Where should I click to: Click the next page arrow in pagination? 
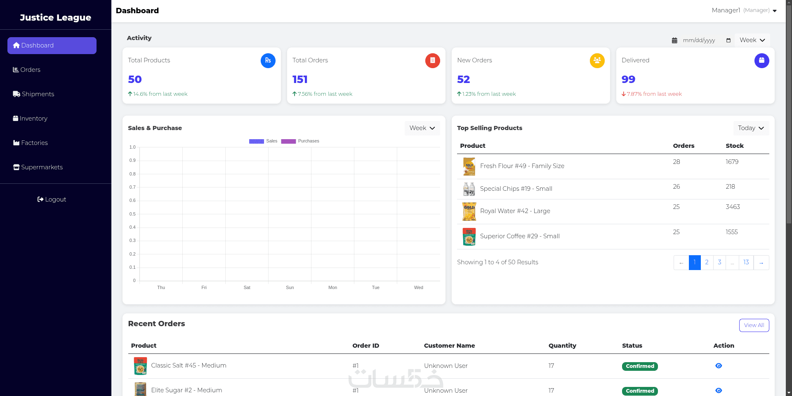[x=761, y=263]
